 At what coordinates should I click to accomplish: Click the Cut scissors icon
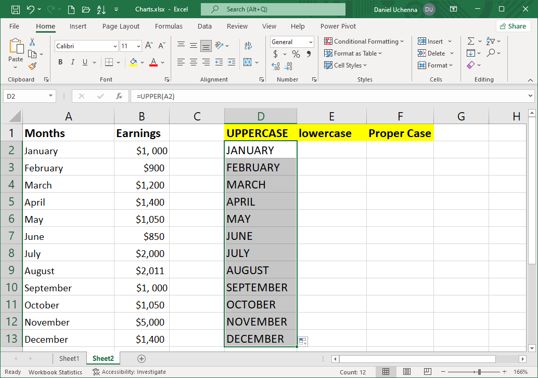[32, 42]
